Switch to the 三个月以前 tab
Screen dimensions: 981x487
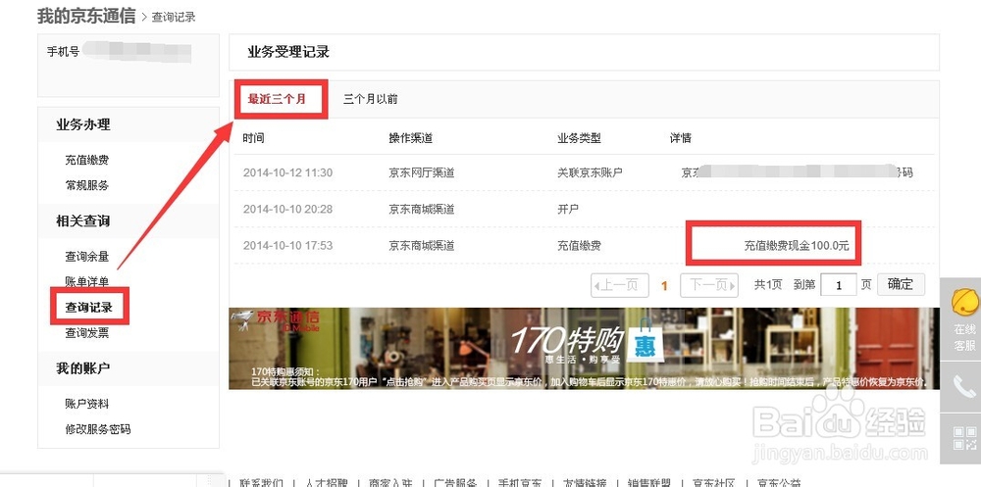[x=370, y=99]
